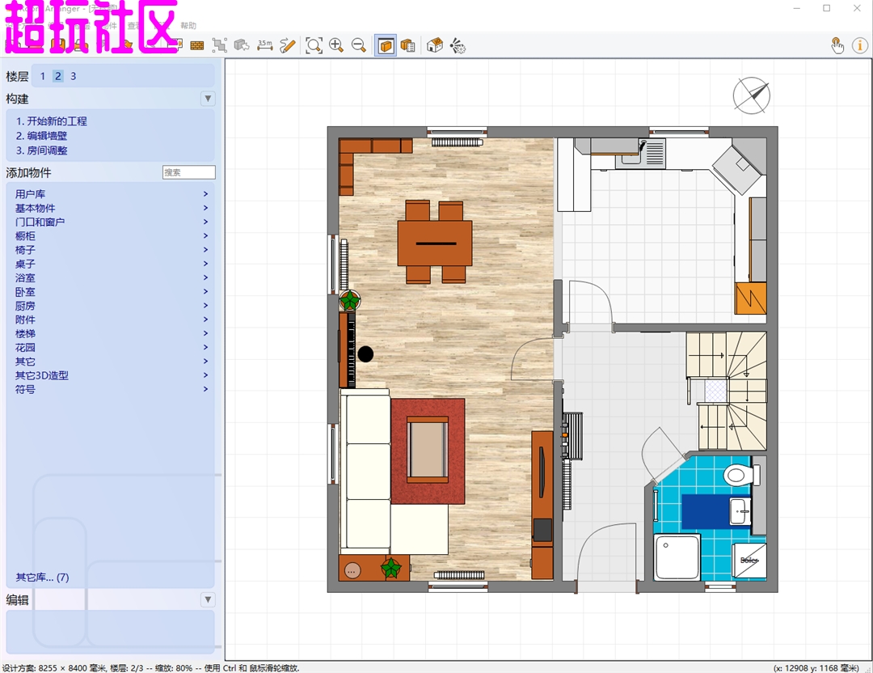Image resolution: width=873 pixels, height=673 pixels.
Task: Switch to floor 3 tab
Action: click(73, 76)
